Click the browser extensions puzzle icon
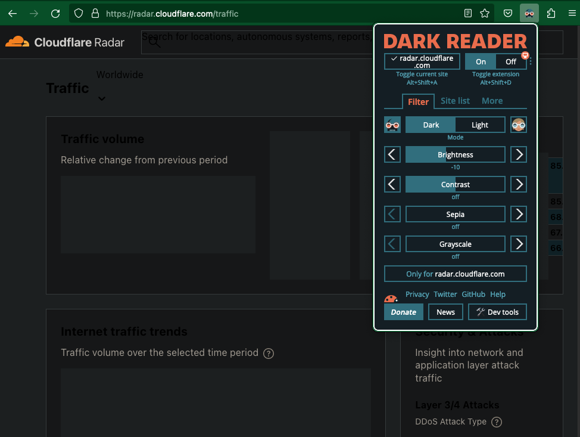580x437 pixels. pyautogui.click(x=550, y=13)
